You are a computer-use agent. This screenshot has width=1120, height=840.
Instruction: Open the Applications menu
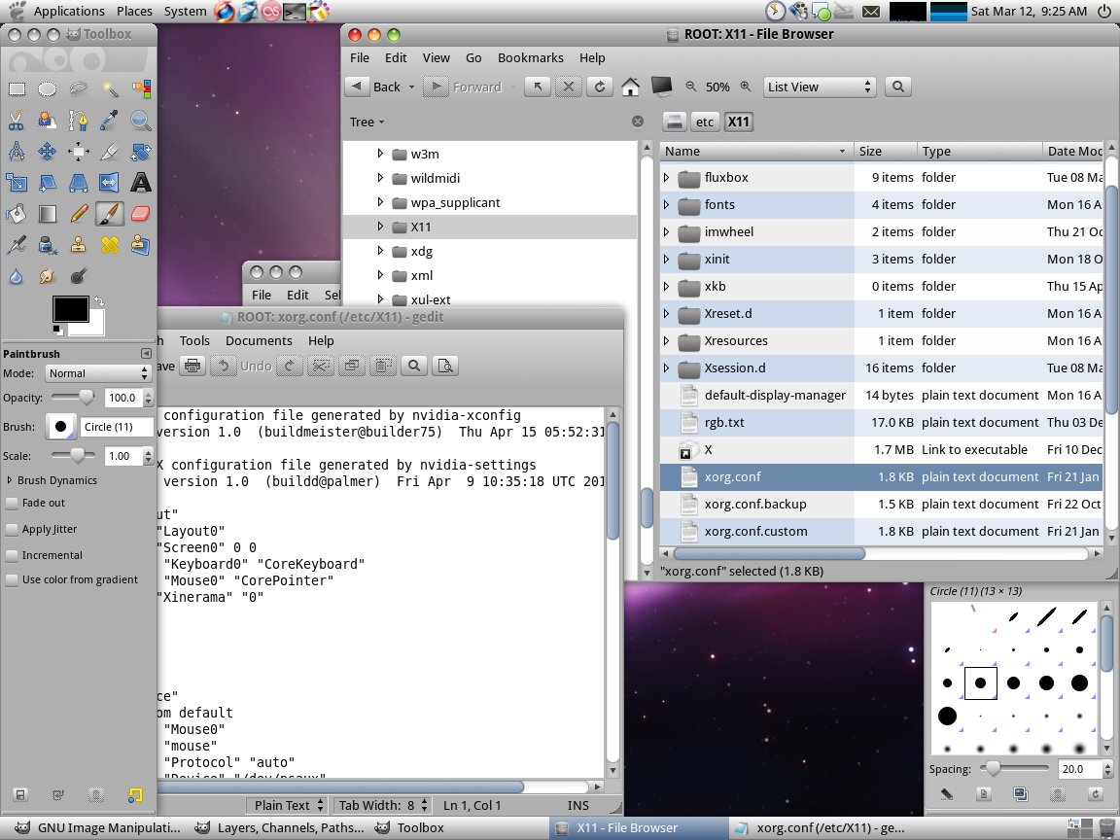69,12
